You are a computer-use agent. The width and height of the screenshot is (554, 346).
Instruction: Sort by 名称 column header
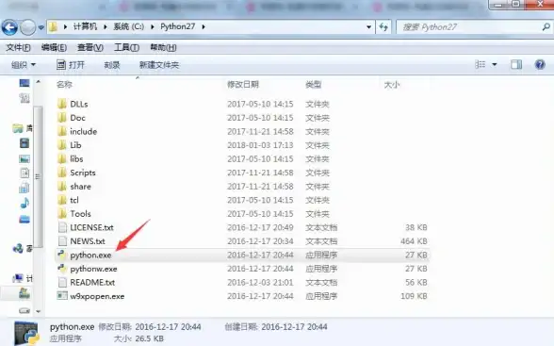(64, 85)
